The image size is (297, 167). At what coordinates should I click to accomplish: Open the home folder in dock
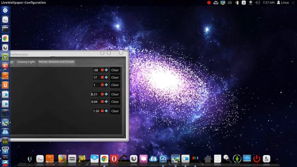pyautogui.click(x=207, y=159)
